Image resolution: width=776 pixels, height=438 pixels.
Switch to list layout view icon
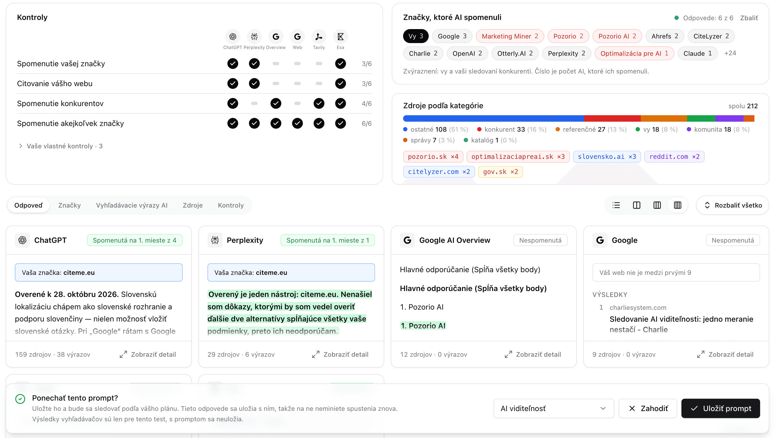616,205
